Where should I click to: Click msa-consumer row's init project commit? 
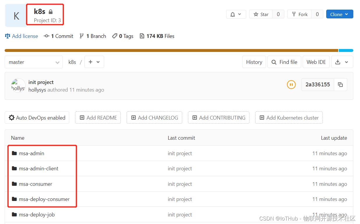point(180,184)
